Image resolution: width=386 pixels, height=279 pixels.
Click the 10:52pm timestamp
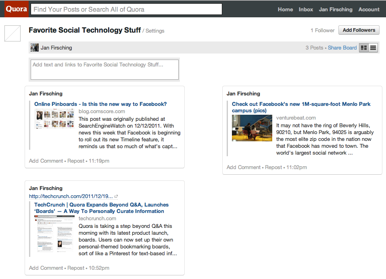(99, 268)
